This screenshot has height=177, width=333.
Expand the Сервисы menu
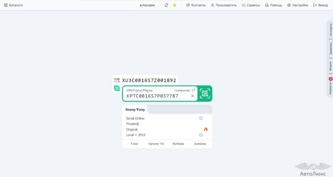coord(251,5)
